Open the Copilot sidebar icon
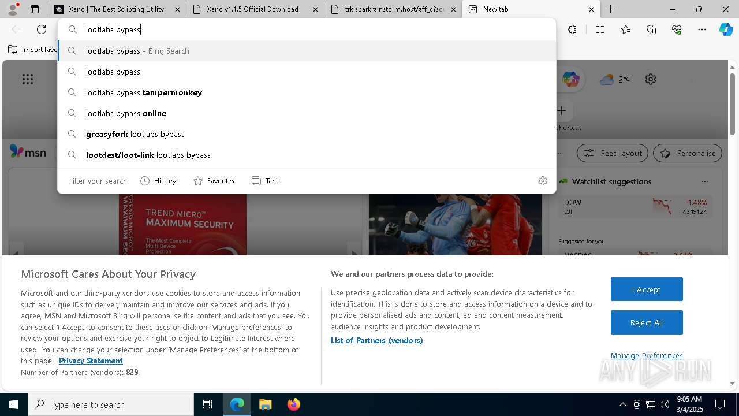 pos(726,29)
